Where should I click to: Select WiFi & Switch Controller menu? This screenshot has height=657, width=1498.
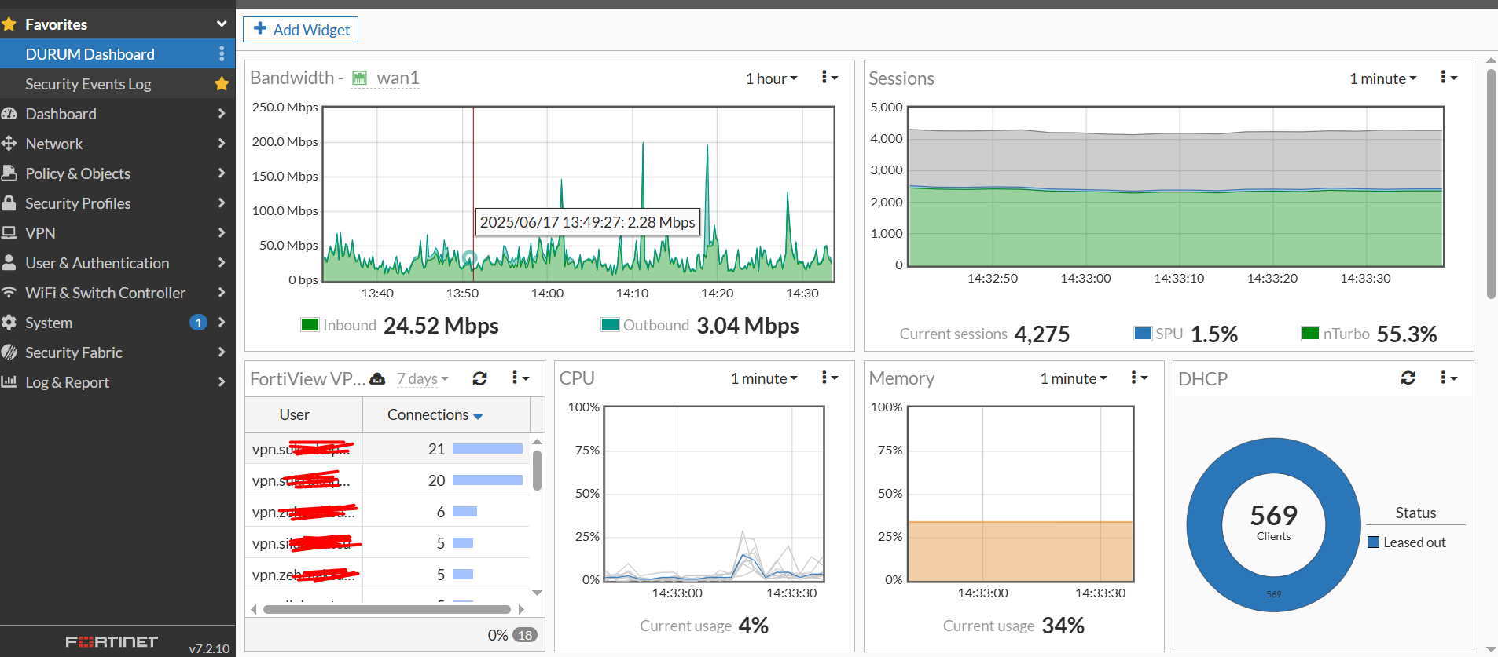105,293
